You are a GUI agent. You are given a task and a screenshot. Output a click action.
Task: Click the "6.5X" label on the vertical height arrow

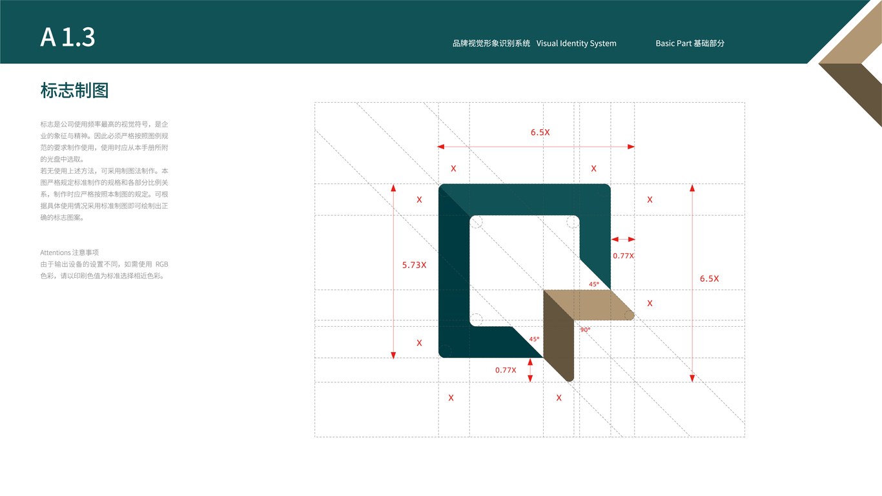(709, 279)
